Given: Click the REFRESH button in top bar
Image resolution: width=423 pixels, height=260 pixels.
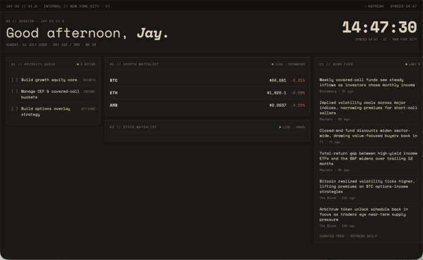Looking at the screenshot, I should point(374,6).
